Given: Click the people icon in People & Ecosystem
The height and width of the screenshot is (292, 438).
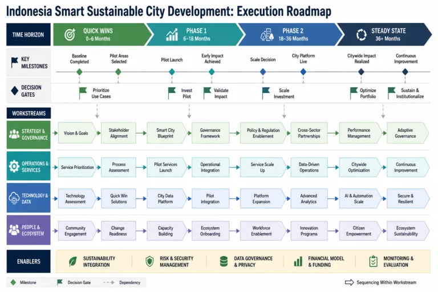Looking at the screenshot, I should 14,230.
